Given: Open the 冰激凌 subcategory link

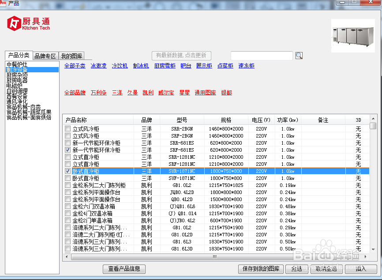Looking at the screenshot, I should pyautogui.click(x=98, y=66).
